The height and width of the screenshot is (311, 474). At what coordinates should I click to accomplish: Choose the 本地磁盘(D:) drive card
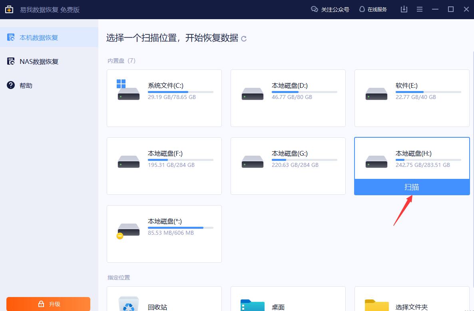(x=288, y=98)
